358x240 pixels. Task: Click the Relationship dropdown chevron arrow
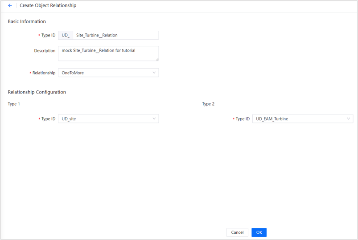(154, 73)
